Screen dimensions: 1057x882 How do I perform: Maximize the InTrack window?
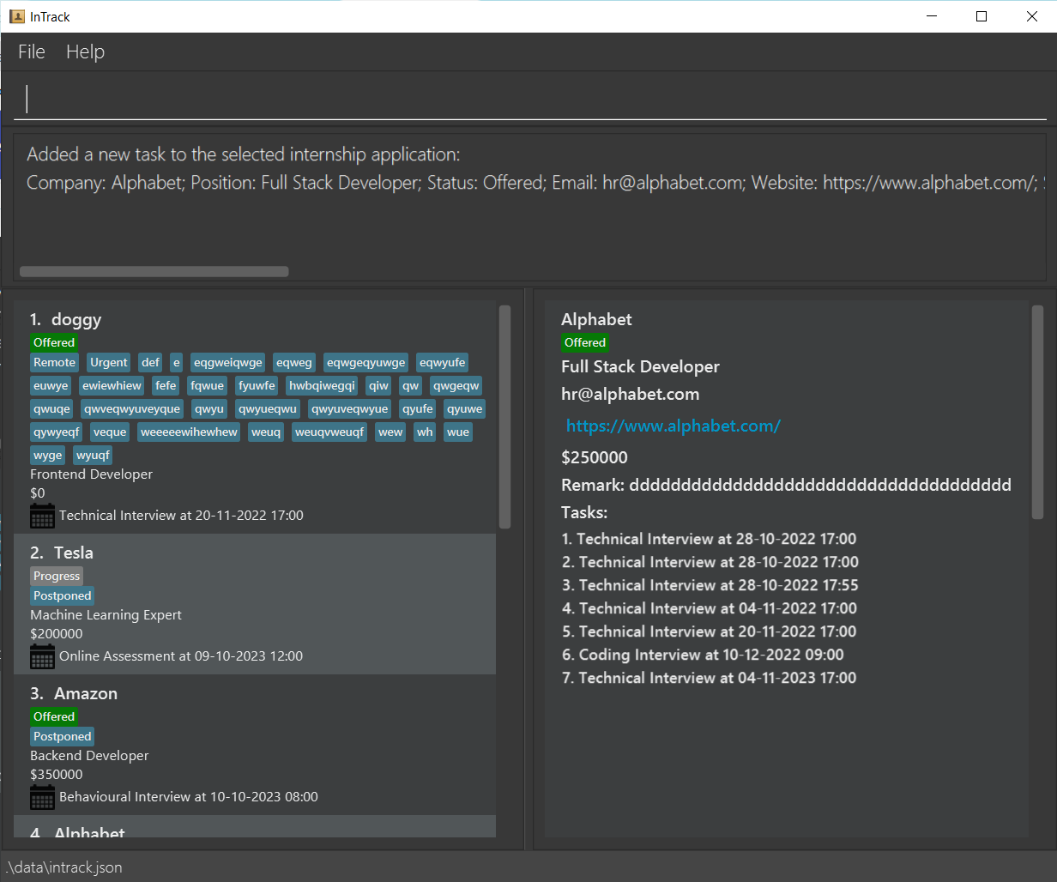(x=981, y=16)
